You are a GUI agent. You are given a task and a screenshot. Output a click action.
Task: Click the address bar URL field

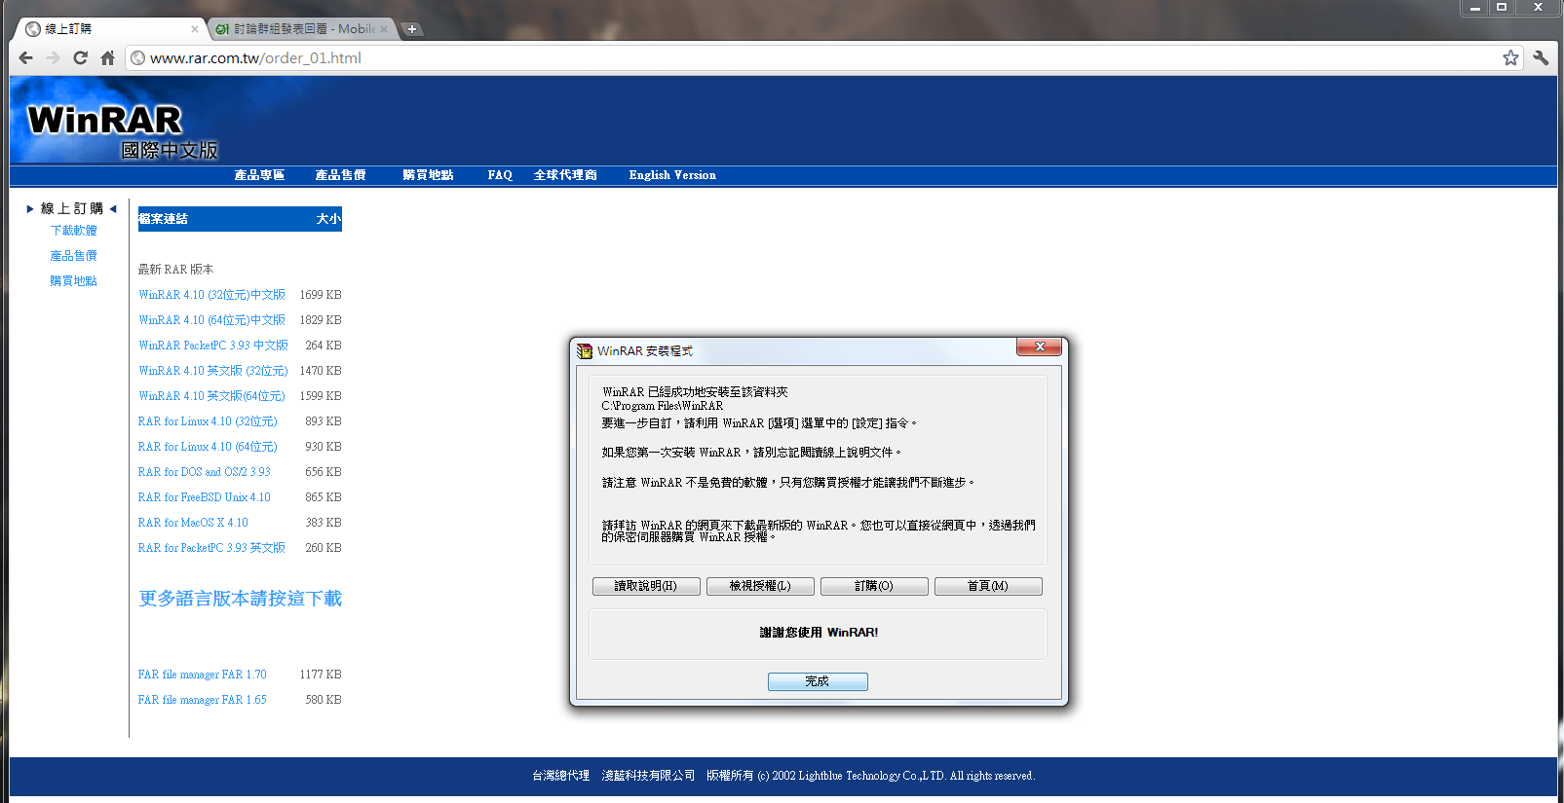coord(780,58)
